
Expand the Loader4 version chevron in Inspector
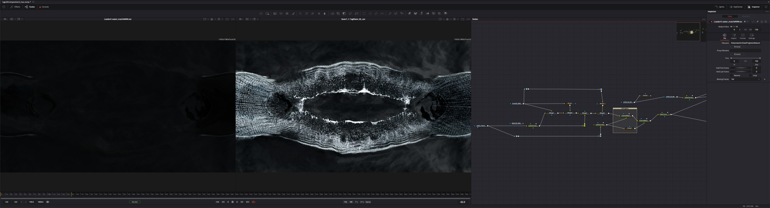click(x=748, y=22)
